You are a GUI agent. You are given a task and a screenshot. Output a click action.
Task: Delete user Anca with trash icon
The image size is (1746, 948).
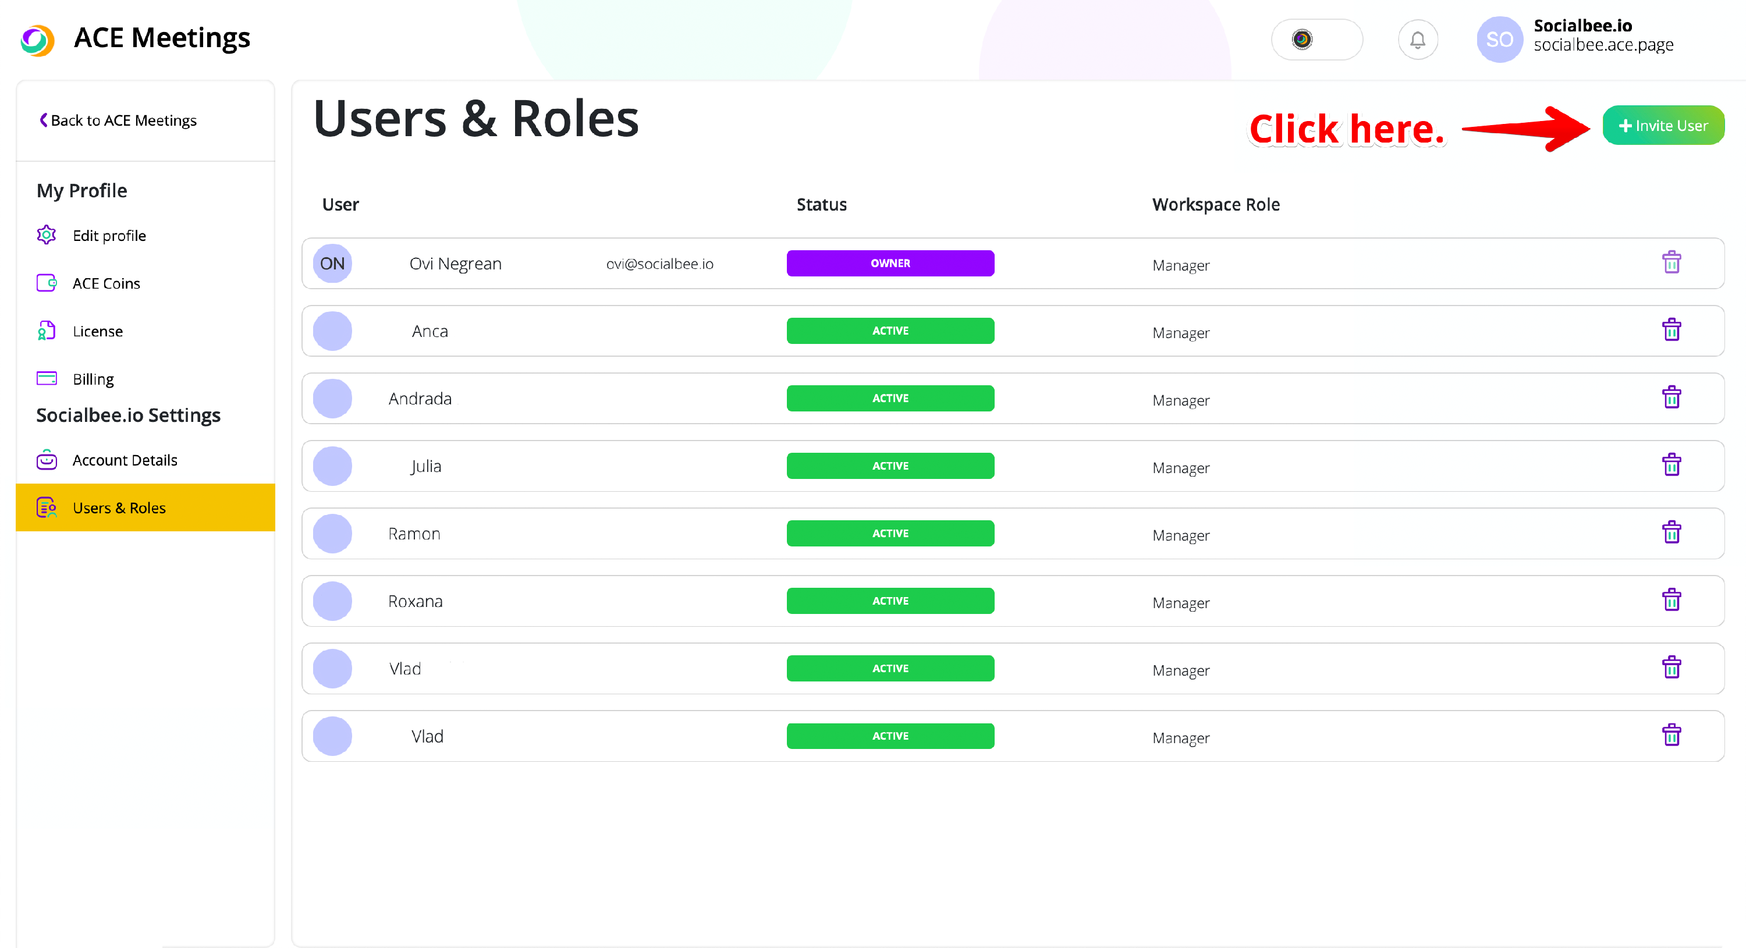(x=1671, y=330)
